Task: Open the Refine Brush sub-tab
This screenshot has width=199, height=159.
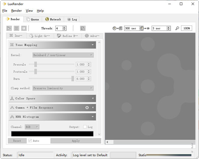Action: (68, 36)
